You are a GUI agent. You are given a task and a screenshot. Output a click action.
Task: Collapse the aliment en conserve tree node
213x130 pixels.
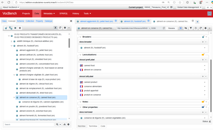pos(14,98)
